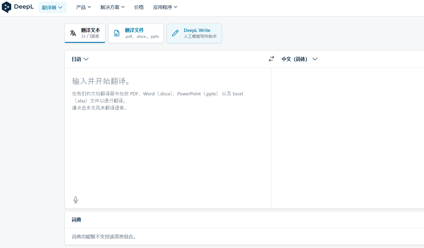The image size is (424, 248).
Task: Open the 日语 source language selector
Action: point(80,59)
